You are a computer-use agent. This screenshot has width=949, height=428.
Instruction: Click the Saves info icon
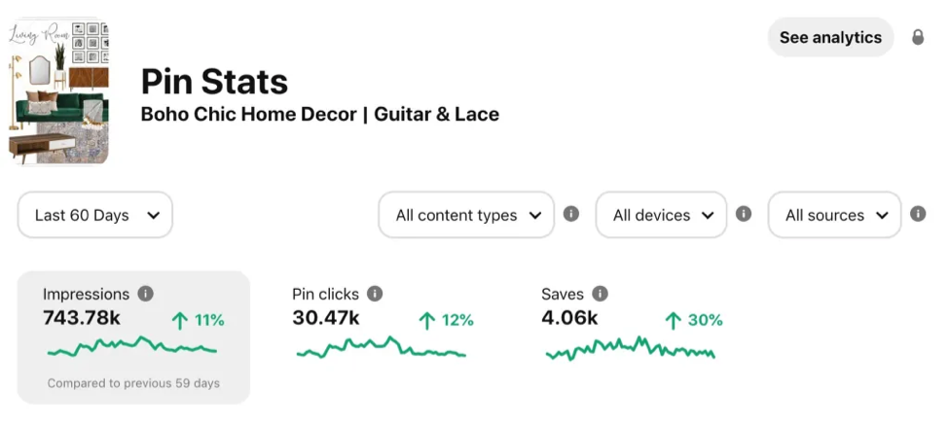tap(600, 293)
